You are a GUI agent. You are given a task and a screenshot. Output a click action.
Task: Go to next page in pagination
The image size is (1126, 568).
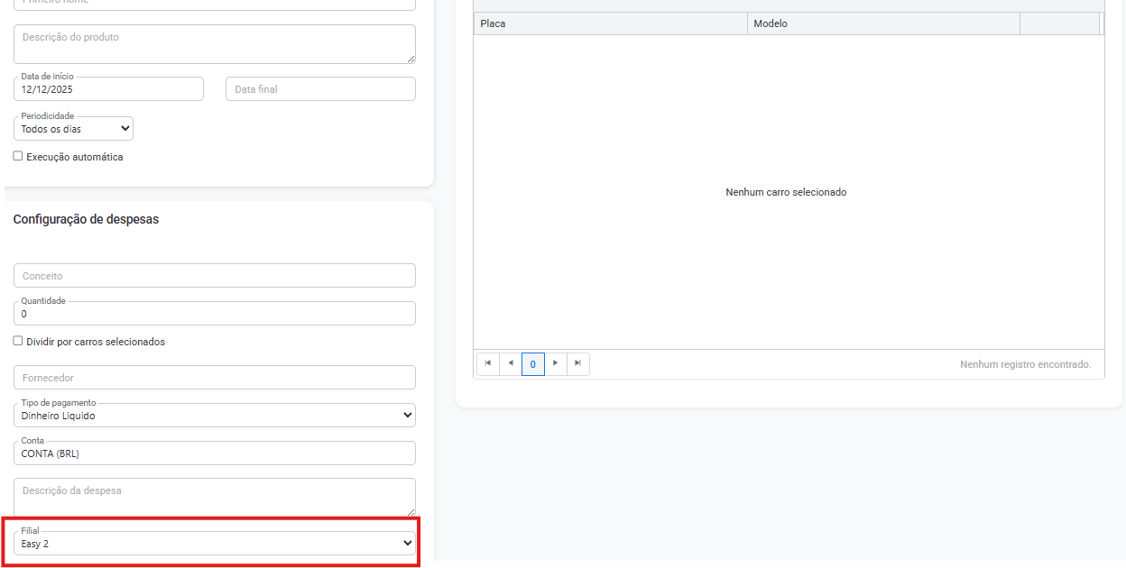click(556, 363)
